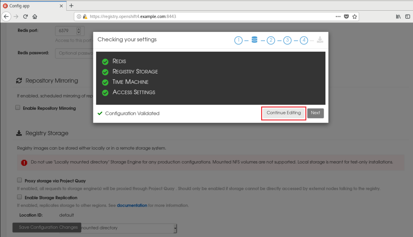Toggle Enable Storage Replication checkbox

20,197
